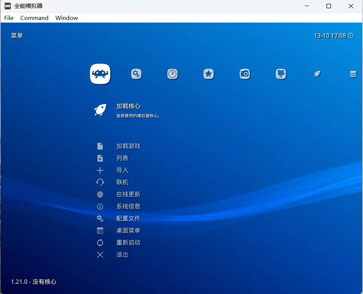The width and height of the screenshot is (363, 294).
Task: Select the small rocket icon in top row
Action: tap(317, 74)
